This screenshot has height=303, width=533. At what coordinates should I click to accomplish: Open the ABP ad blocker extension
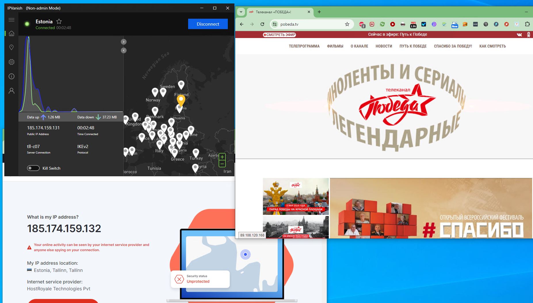click(362, 24)
